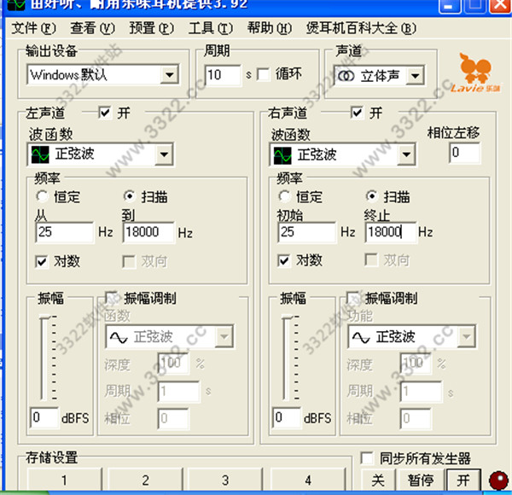This screenshot has width=512, height=495.
Task: Click left modulation 深度 field
Action: coord(173,363)
